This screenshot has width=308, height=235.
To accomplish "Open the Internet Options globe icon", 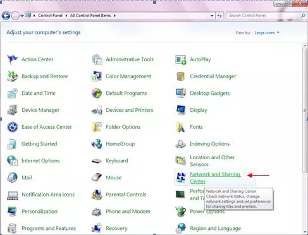I will (12, 160).
